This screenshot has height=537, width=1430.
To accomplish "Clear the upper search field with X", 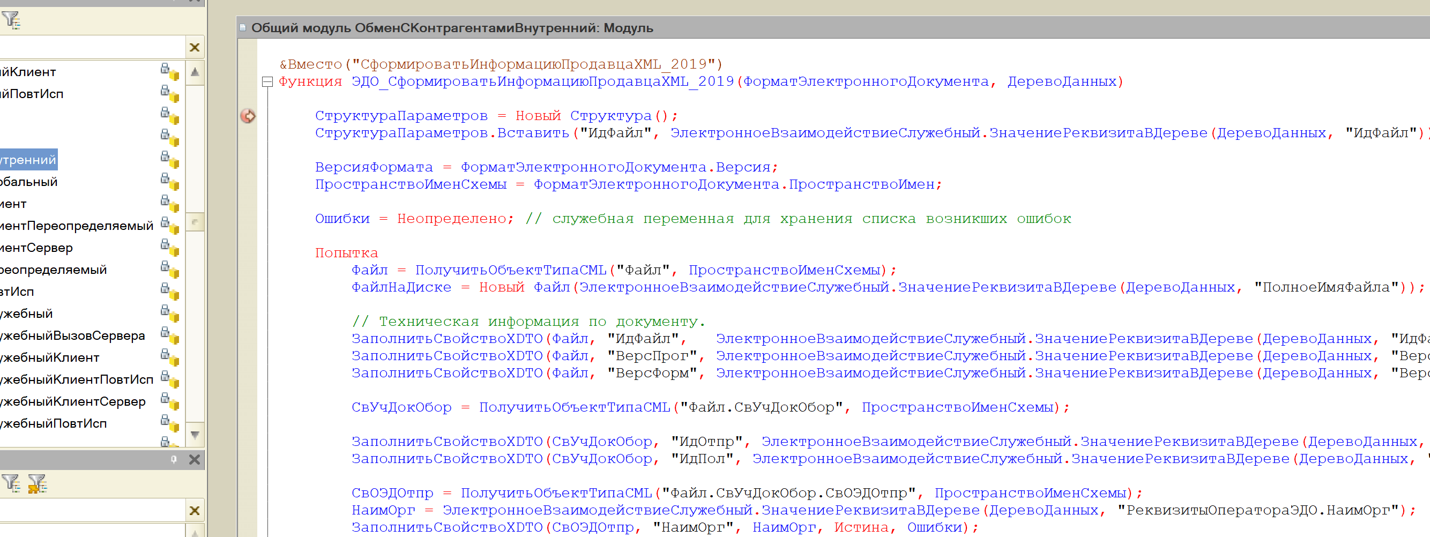I will point(194,48).
